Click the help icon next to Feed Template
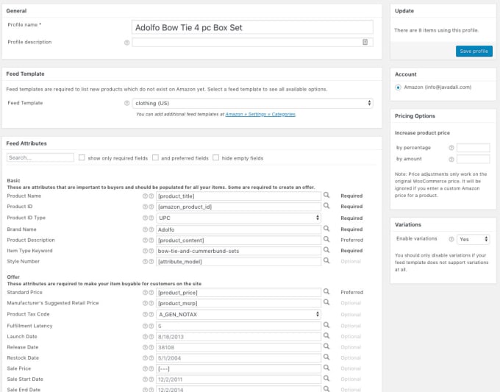Viewport: 500px width, 392px height. tap(126, 103)
